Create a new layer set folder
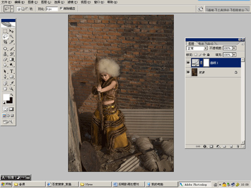Viewport: 251px width, 188px height. coord(224,146)
